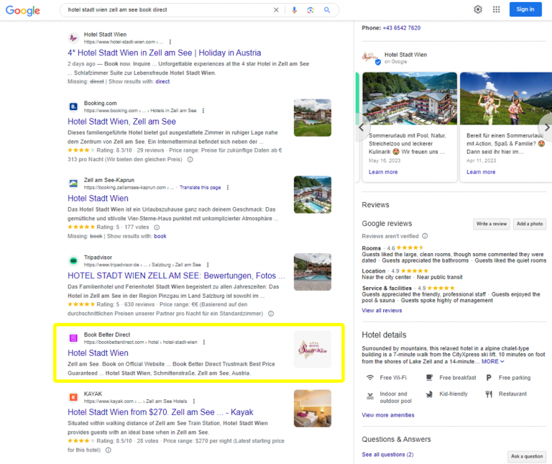This screenshot has width=552, height=464.
Task: Click Learn more under May 16, 2023 post
Action: 383,172
